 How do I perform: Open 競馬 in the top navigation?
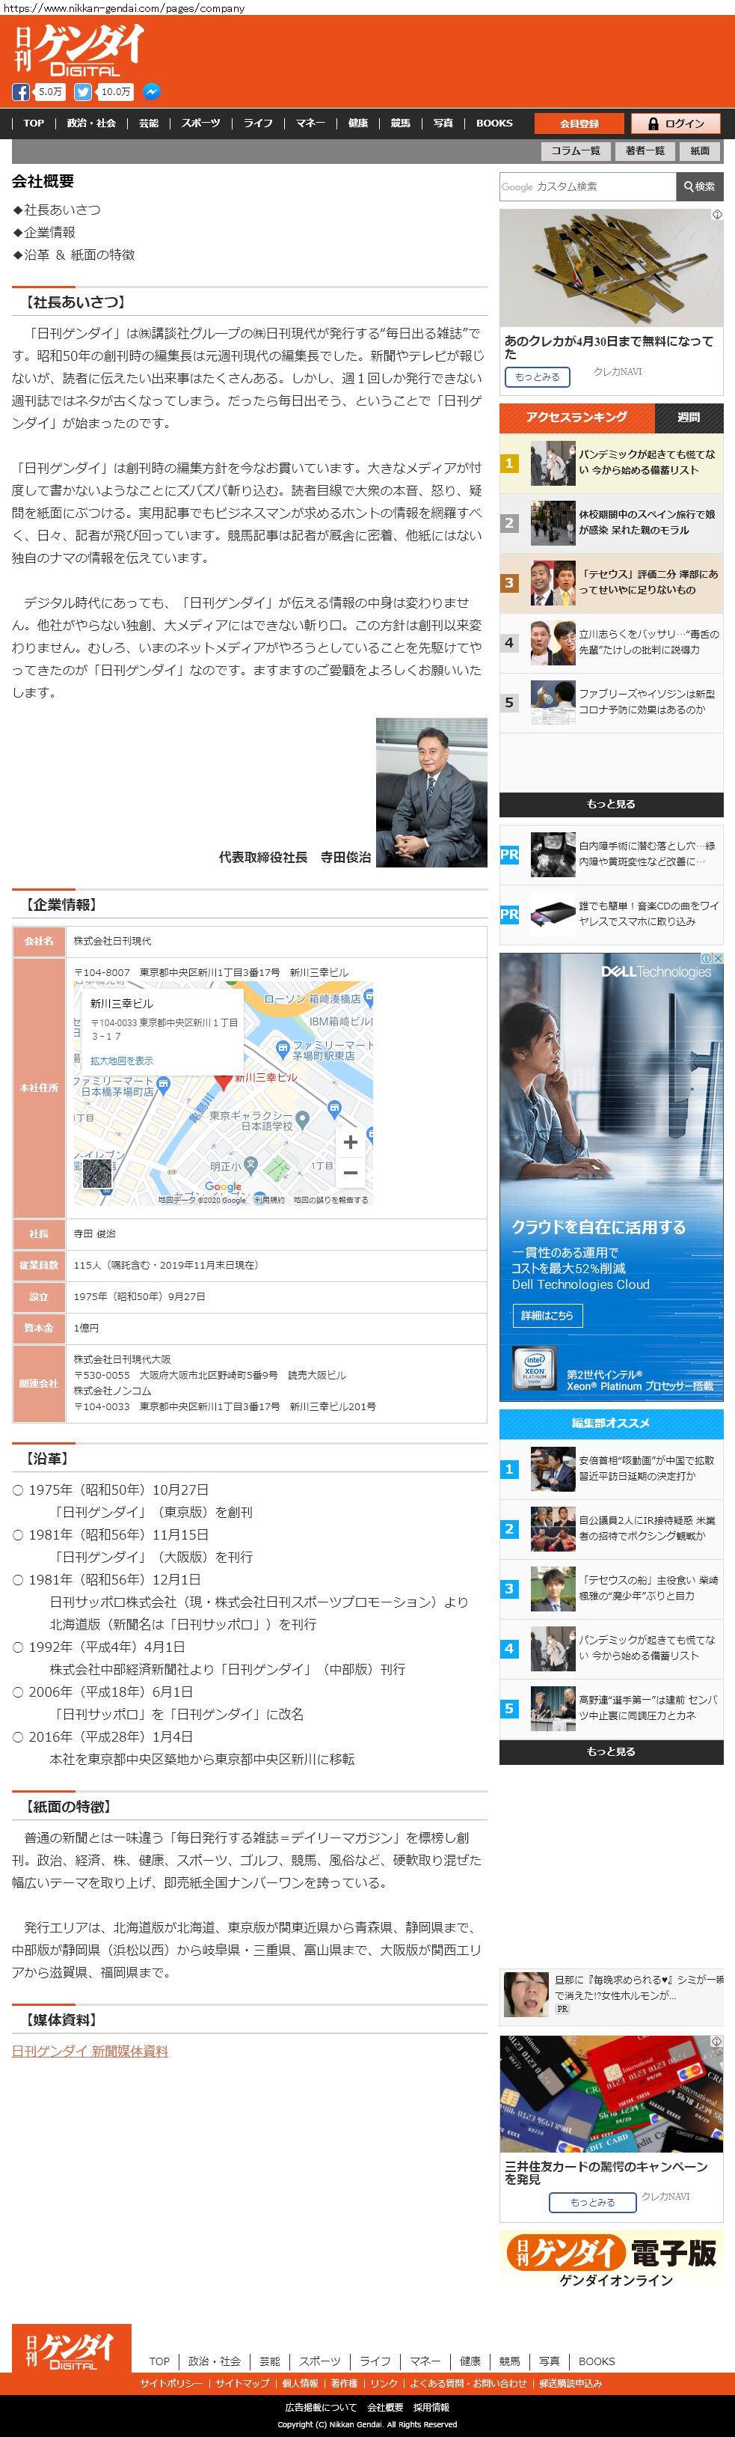(x=401, y=124)
